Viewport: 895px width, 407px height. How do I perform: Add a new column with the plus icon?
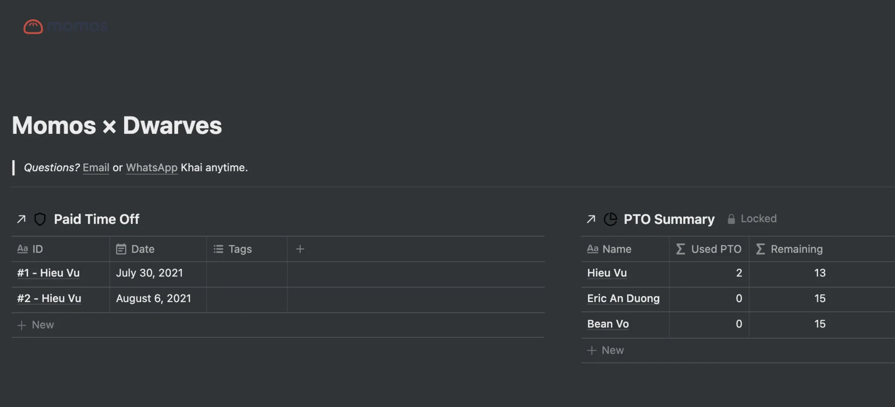pos(300,249)
